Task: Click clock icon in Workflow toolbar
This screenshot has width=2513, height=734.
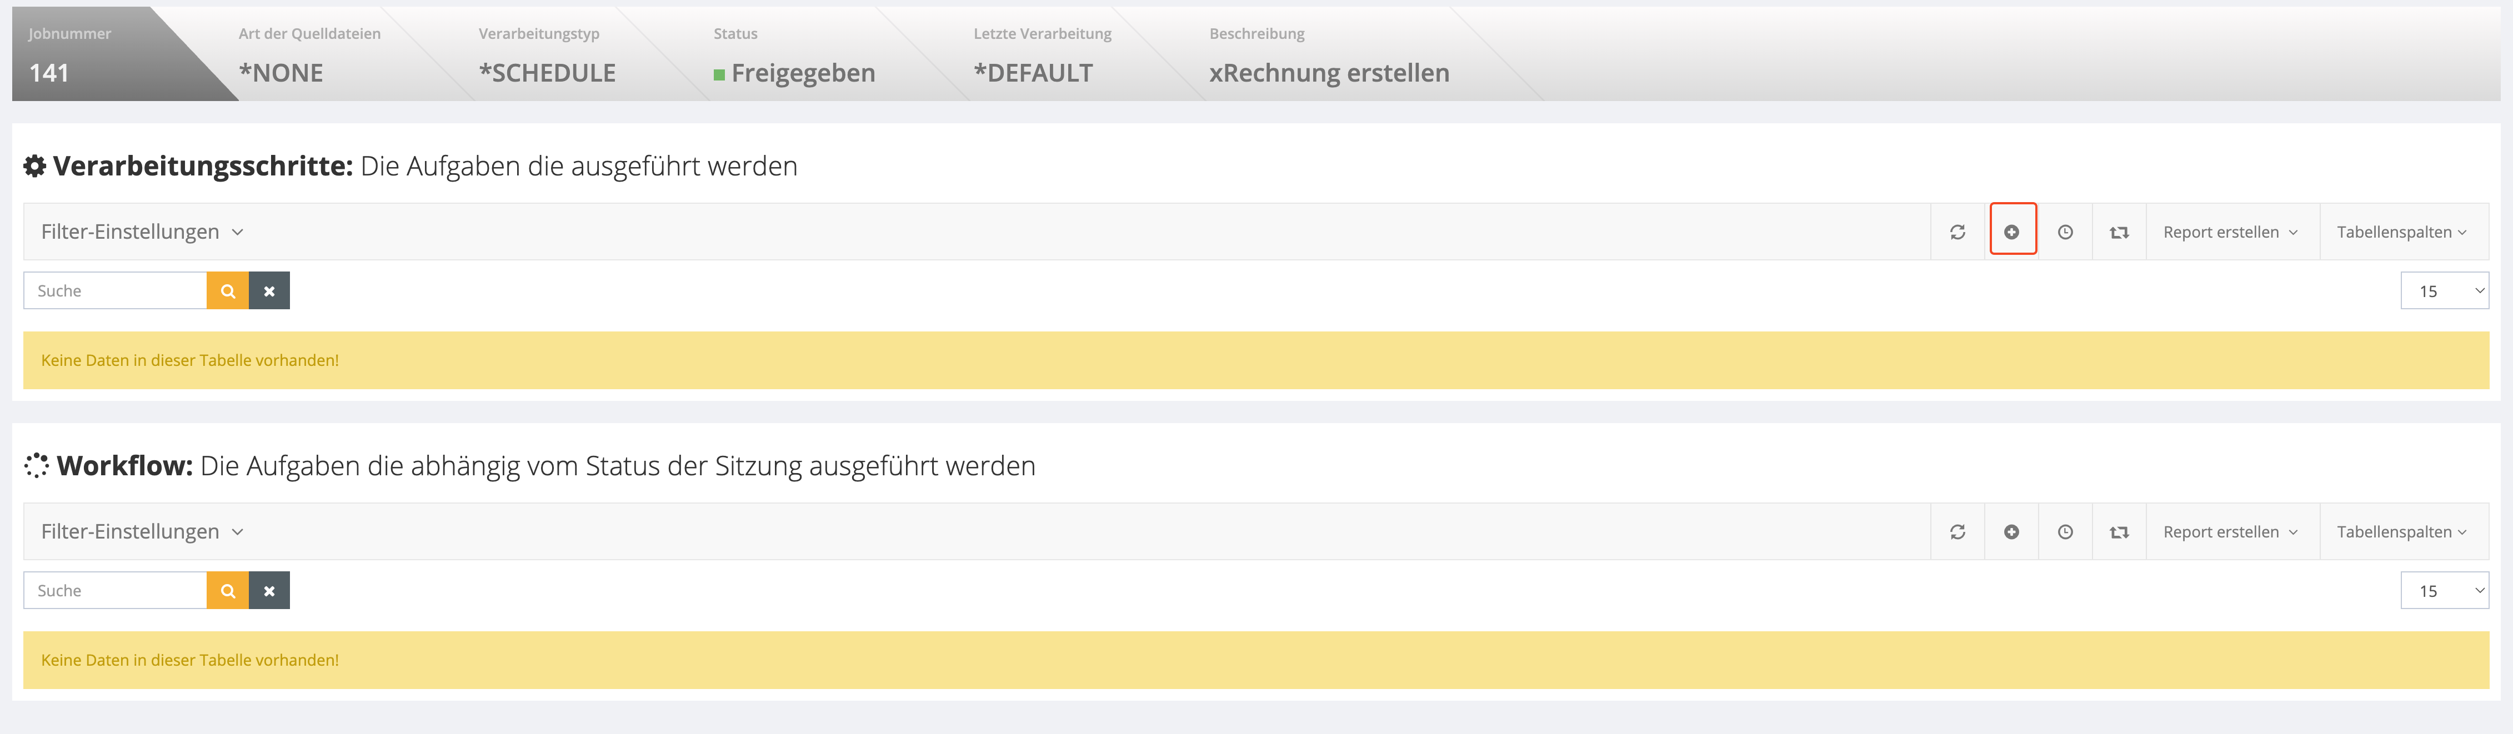Action: [x=2065, y=532]
